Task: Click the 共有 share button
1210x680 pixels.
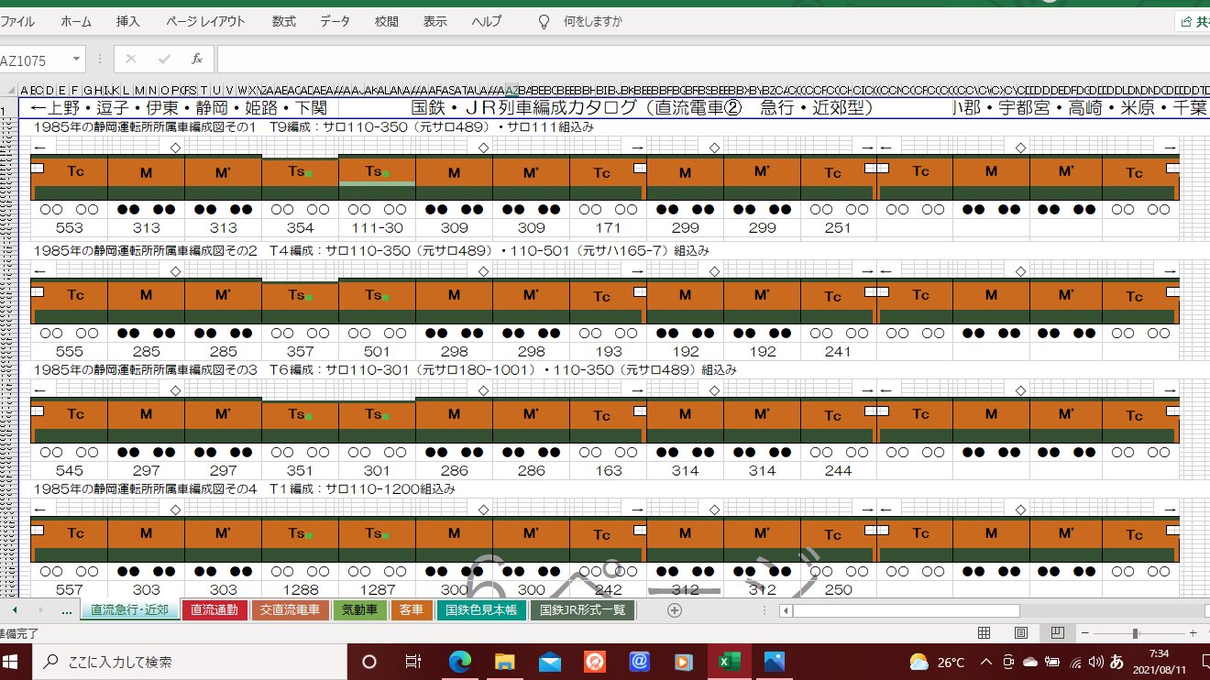Action: [x=1193, y=21]
